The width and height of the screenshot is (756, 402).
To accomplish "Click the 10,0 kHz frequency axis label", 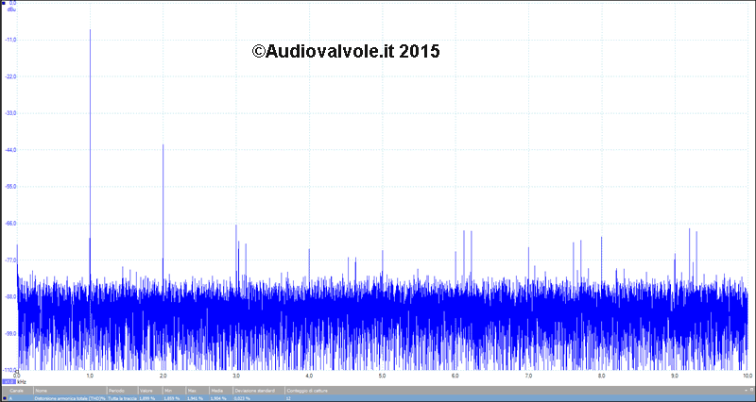I will (746, 375).
